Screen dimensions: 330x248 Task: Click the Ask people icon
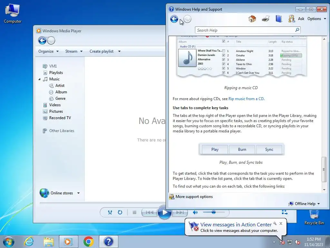(x=291, y=19)
